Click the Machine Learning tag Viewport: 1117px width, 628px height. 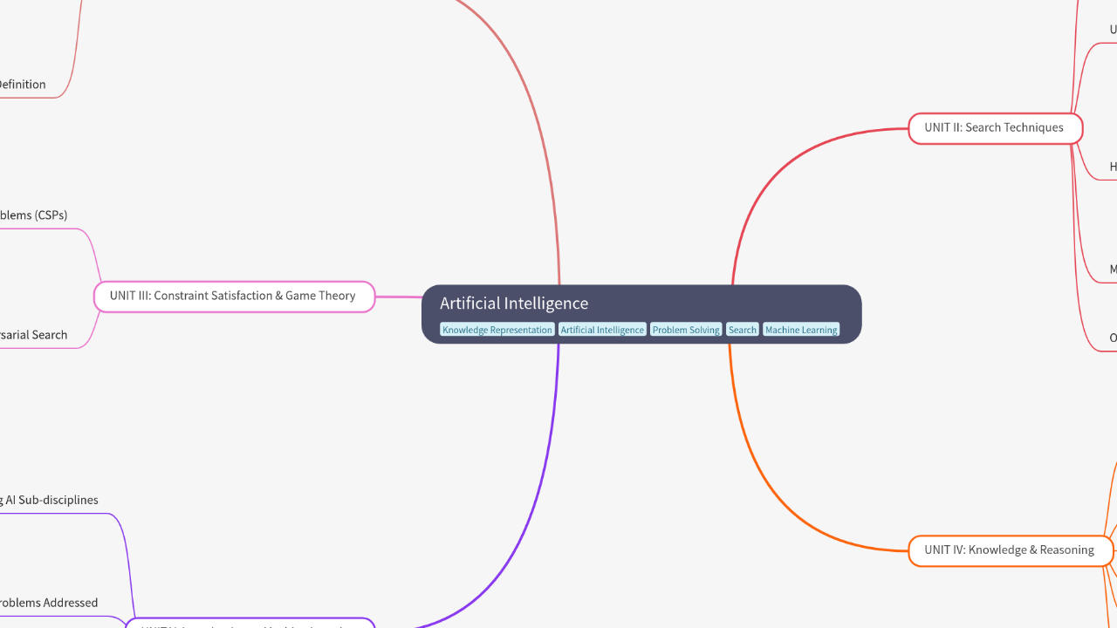[801, 330]
